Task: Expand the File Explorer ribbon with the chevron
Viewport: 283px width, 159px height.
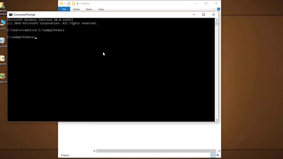Action: click(214, 9)
